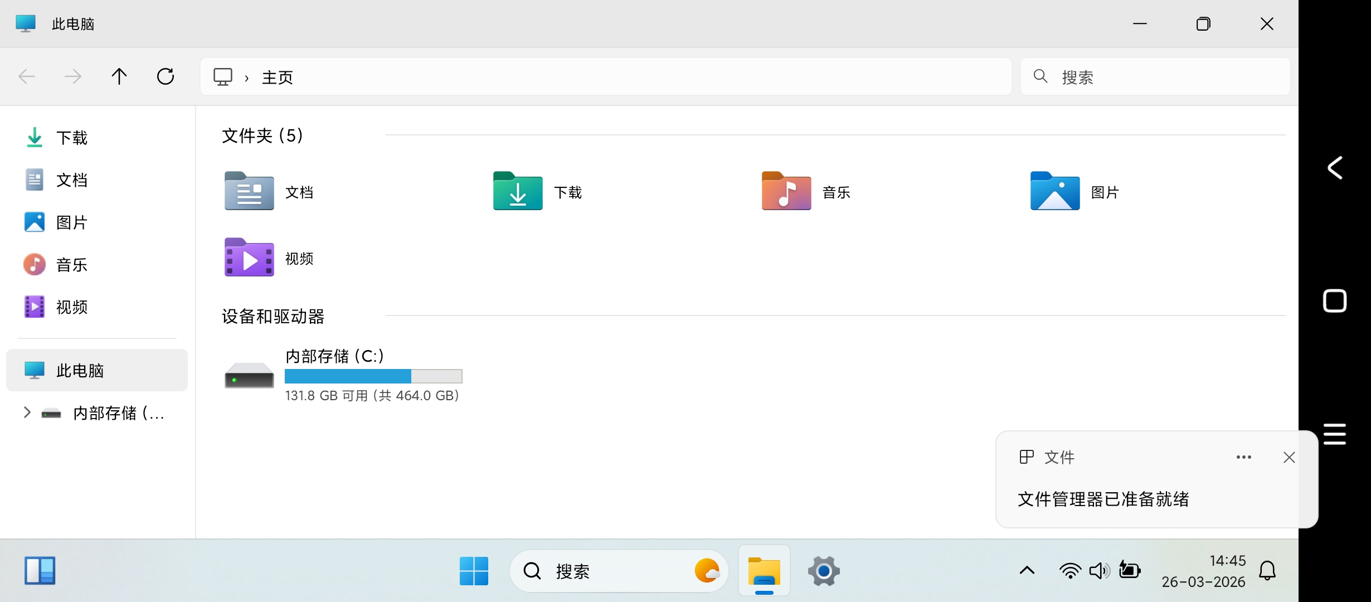Open the 文档 folder icon in main pane
This screenshot has width=1371, height=602.
pyautogui.click(x=249, y=191)
